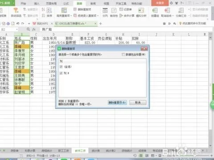This screenshot has width=214, height=160.
Task: Open the 开发工具 ribbon tab
Action: point(121,4)
